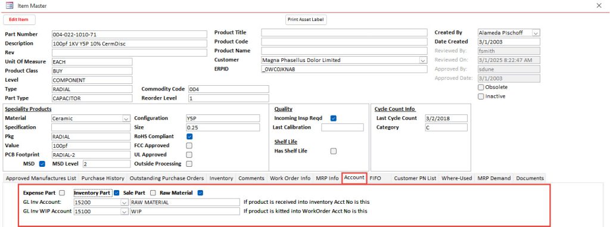Open Outstanding Purchase Orders tab
The height and width of the screenshot is (227, 610).
pos(167,178)
